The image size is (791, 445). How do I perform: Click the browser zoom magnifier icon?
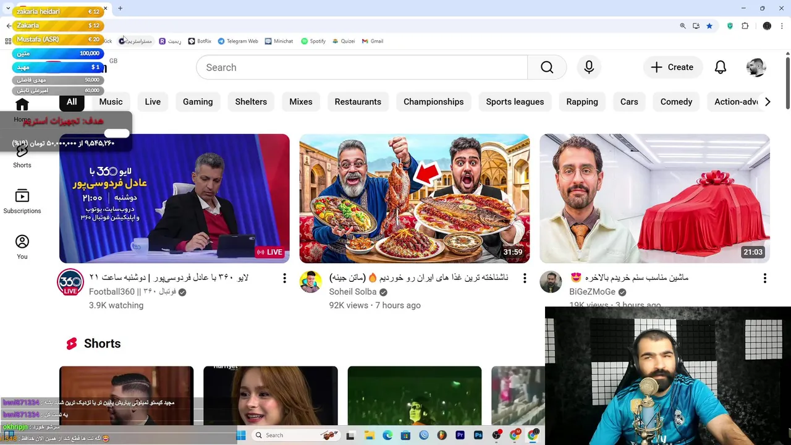(x=682, y=26)
